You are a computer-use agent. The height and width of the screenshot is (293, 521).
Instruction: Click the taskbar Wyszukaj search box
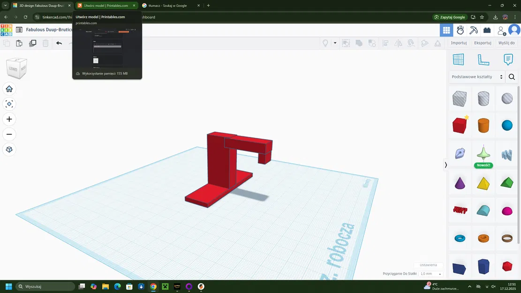tap(45, 286)
